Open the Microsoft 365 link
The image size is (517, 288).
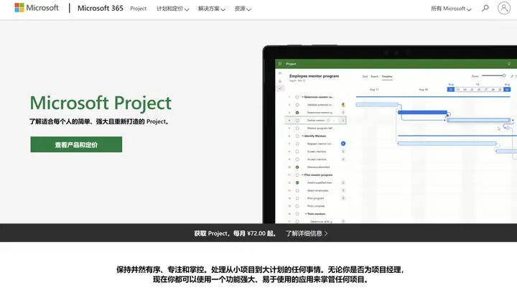[101, 8]
